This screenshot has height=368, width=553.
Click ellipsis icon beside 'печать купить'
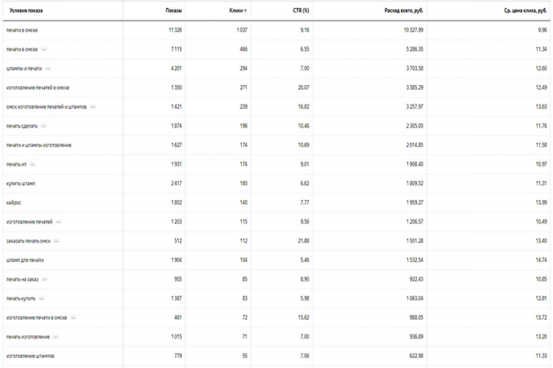41,298
